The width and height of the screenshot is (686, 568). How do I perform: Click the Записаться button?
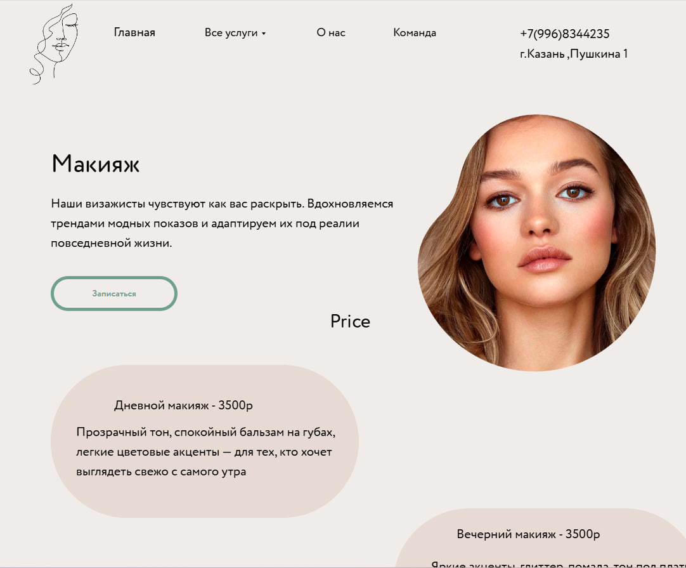tap(114, 293)
